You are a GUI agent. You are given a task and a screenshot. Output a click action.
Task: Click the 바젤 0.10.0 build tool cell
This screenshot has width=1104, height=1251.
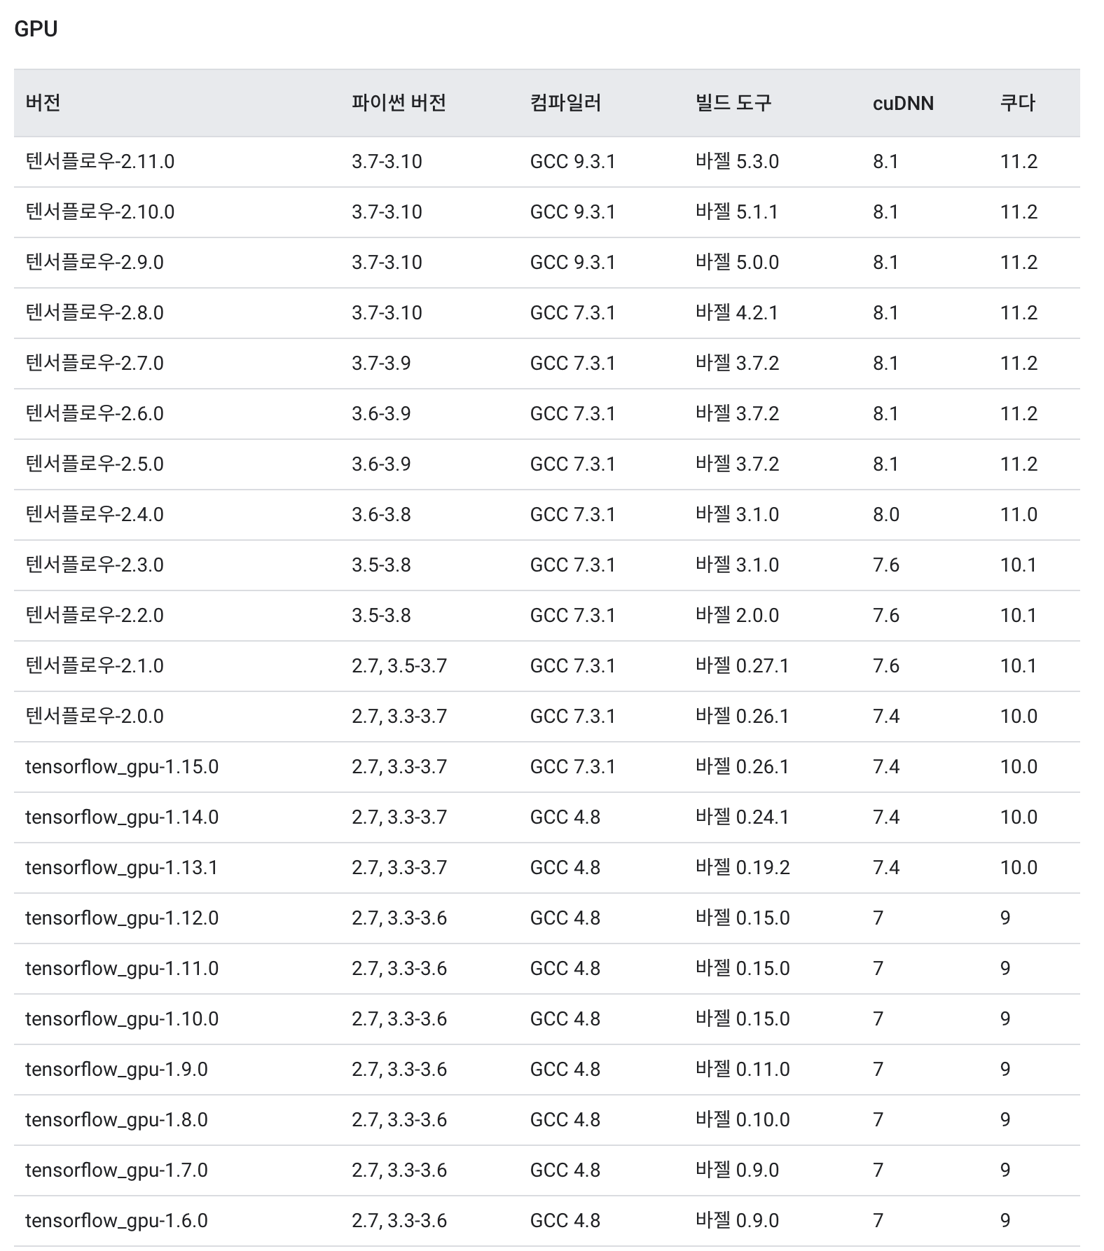tap(743, 1120)
